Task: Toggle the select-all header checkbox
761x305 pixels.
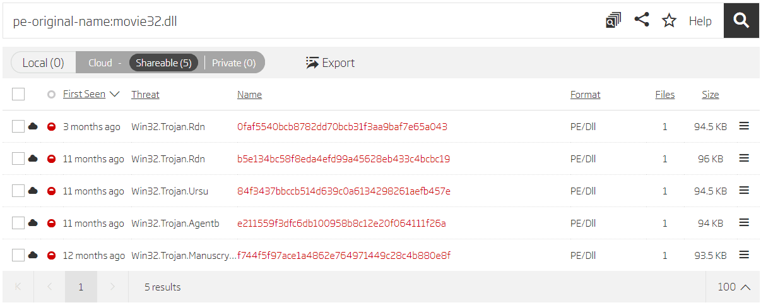Action: click(x=18, y=94)
